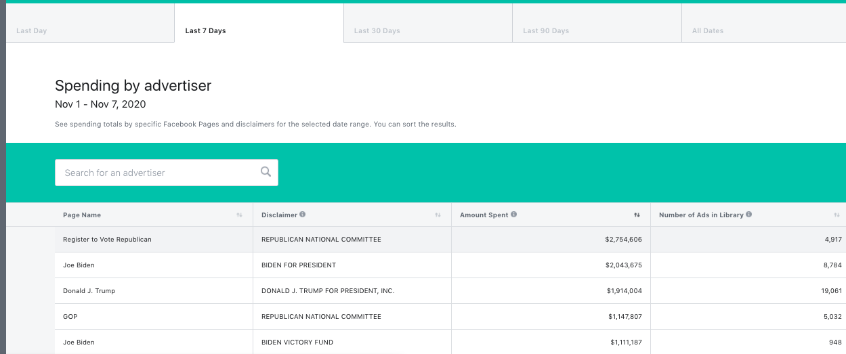Sort by Number of Ads arrows
Viewport: 846px width, 354px height.
click(837, 215)
